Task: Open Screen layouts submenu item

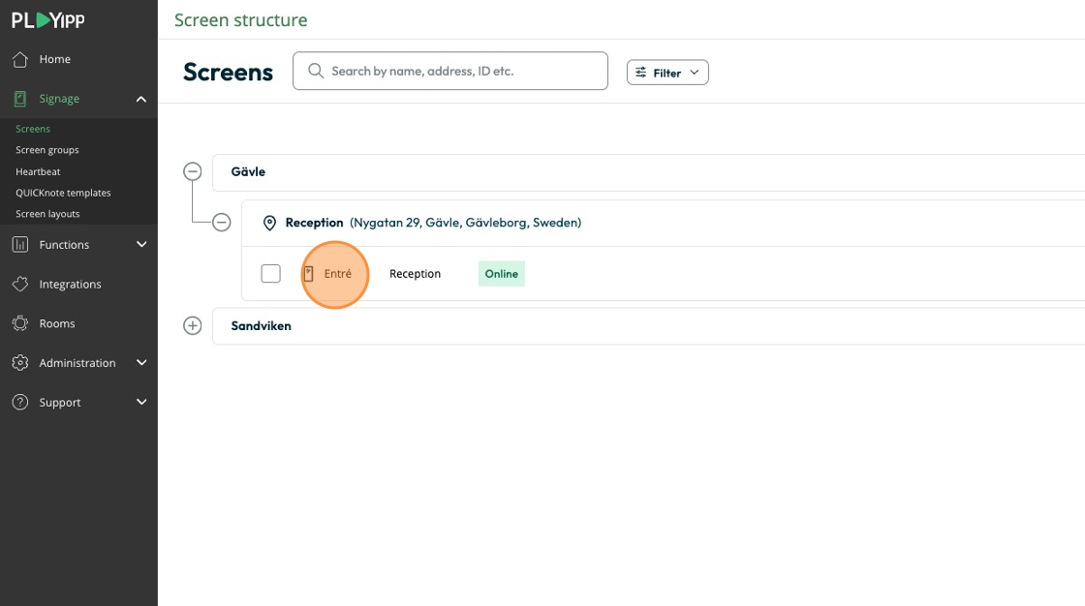Action: tap(47, 214)
